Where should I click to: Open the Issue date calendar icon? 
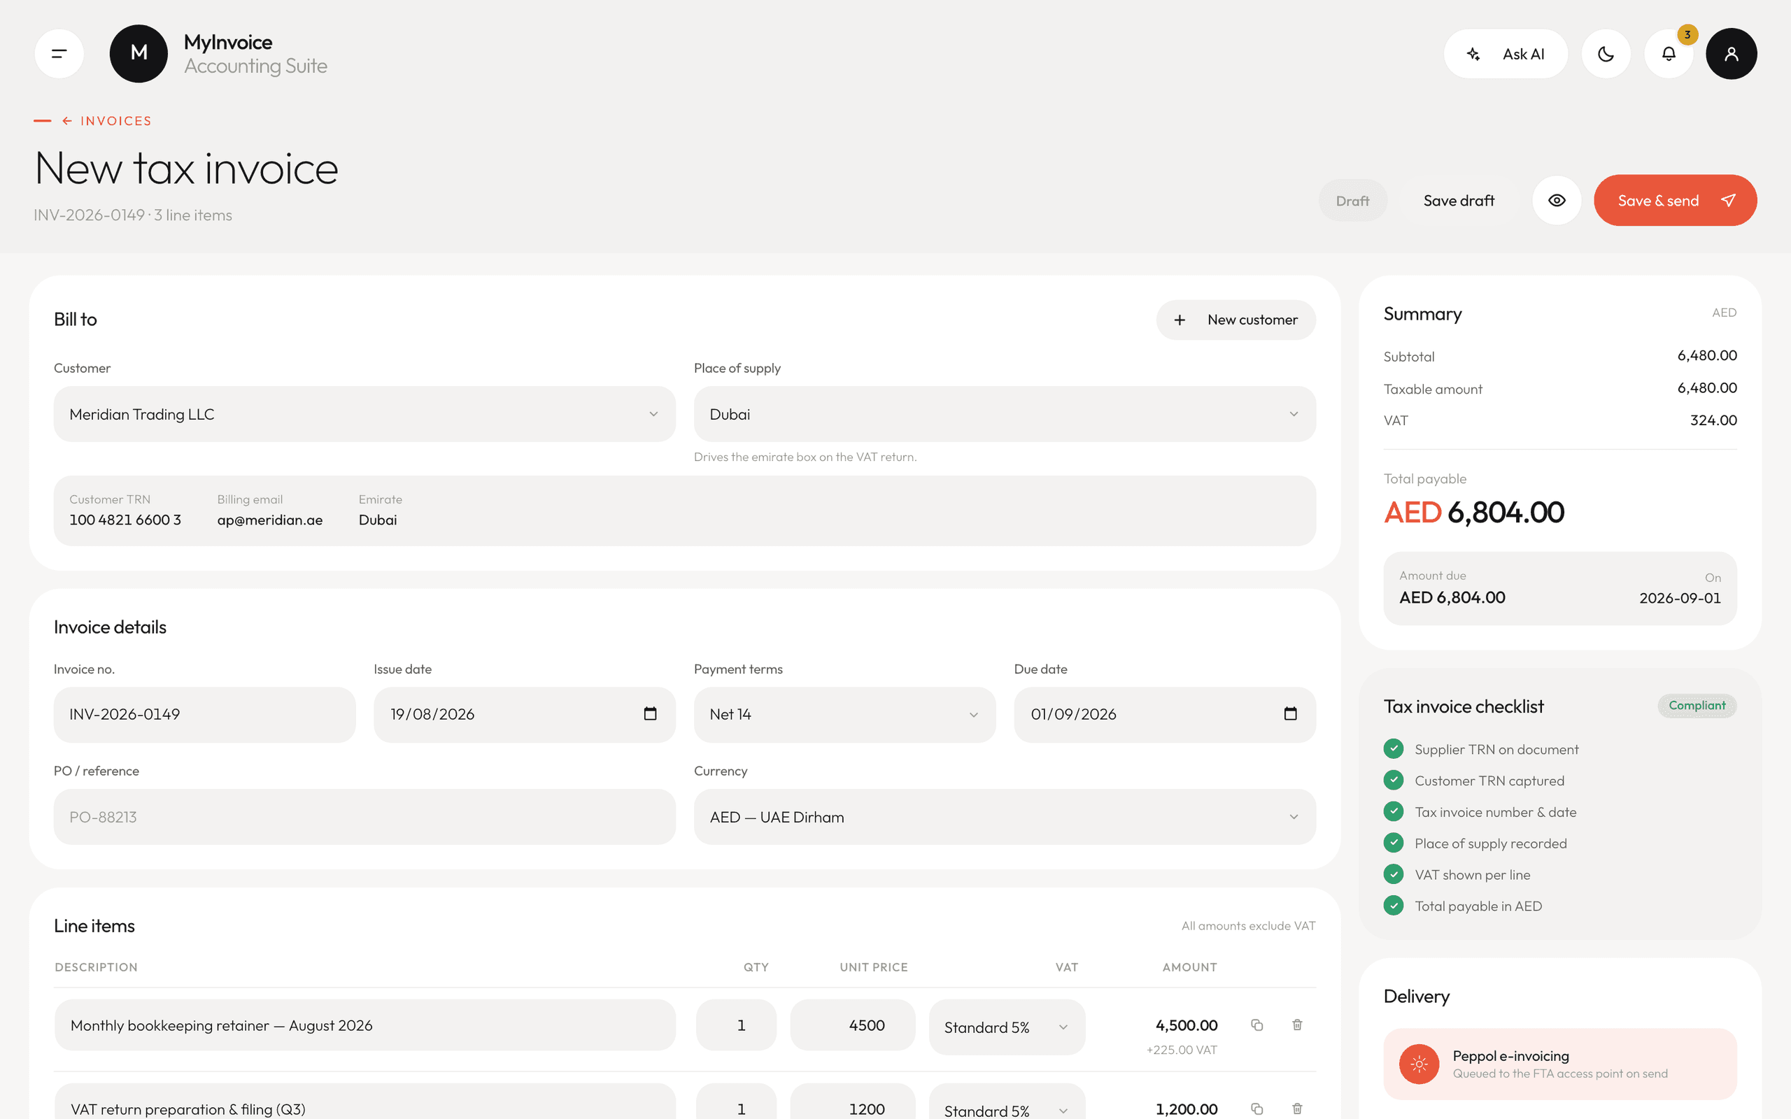pyautogui.click(x=650, y=713)
